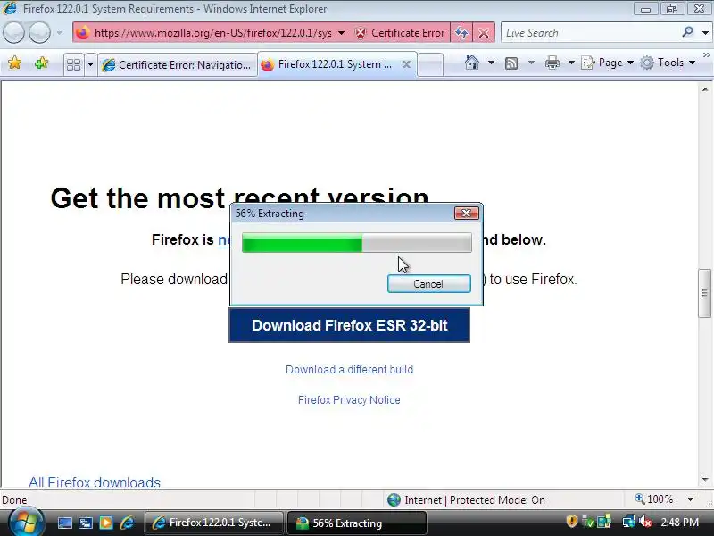Close the Firefox 122.0.1 System tab

point(406,64)
